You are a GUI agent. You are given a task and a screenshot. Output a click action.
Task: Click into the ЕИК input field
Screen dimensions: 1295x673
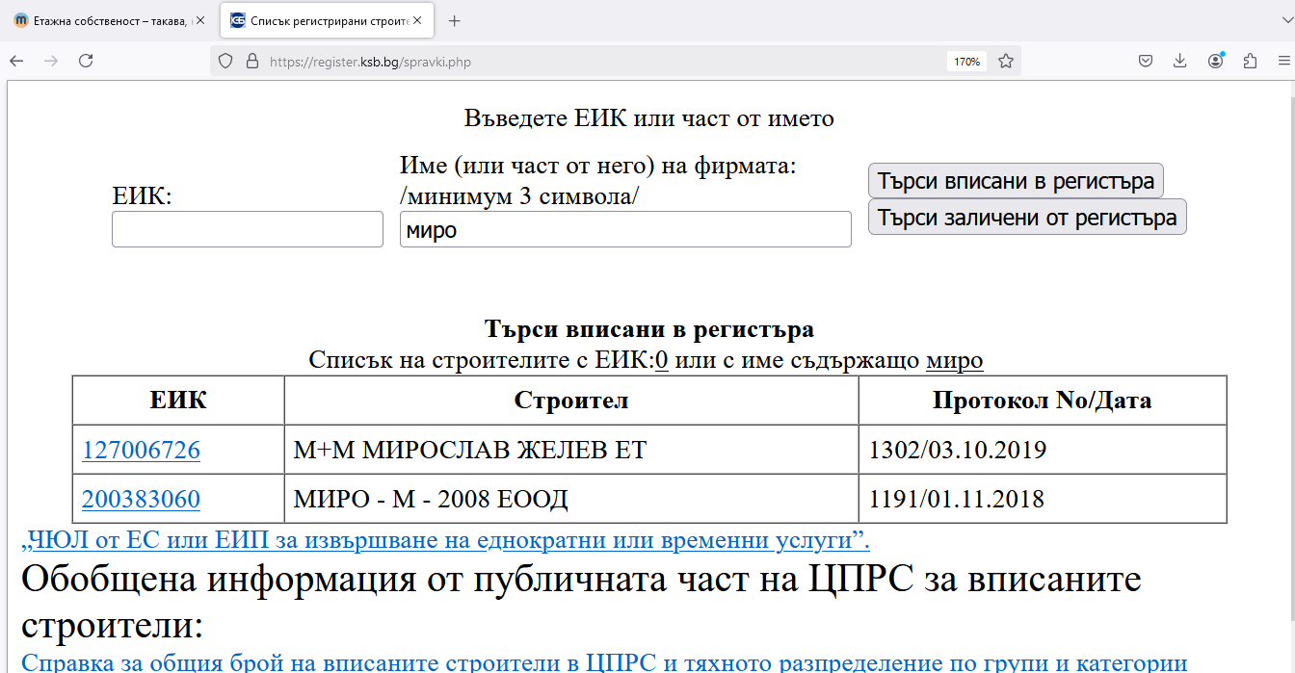point(248,229)
